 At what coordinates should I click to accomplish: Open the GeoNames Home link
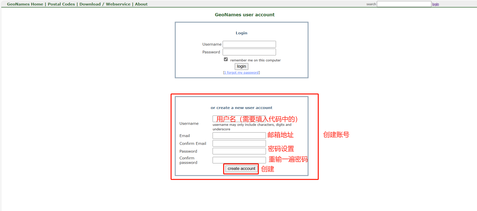tap(25, 4)
